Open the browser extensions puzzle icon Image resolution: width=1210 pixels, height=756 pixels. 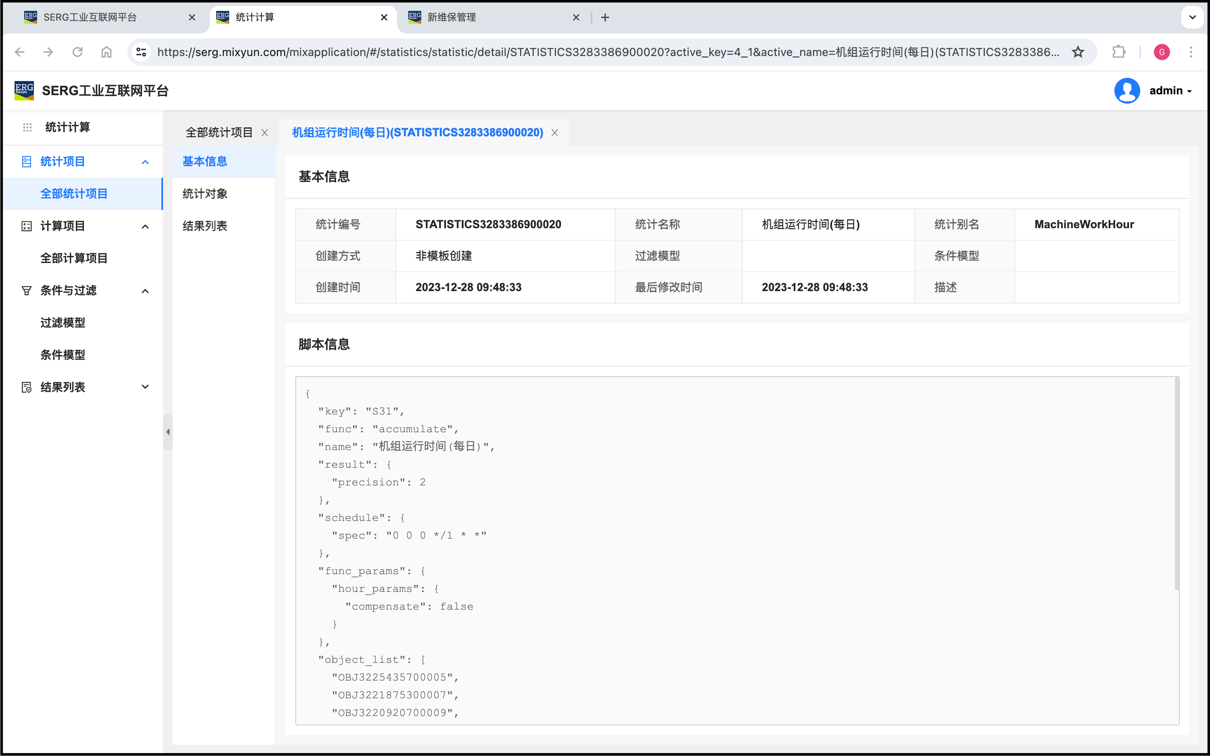(x=1118, y=52)
